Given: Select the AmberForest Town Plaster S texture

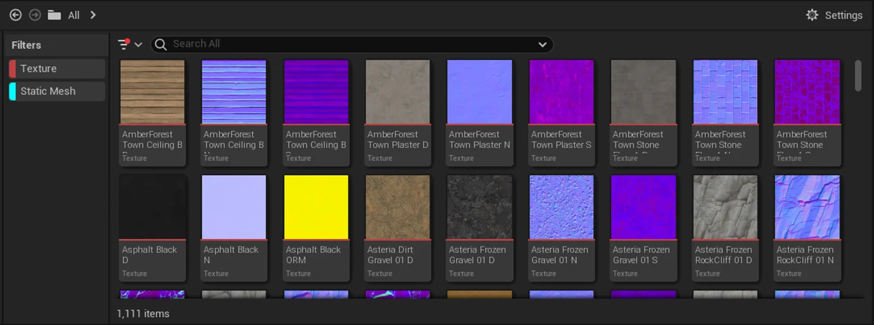Looking at the screenshot, I should click(x=562, y=112).
